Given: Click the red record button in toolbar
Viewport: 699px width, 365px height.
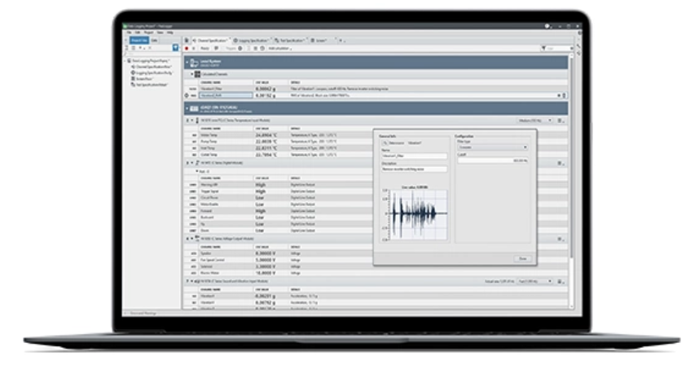Looking at the screenshot, I should (187, 48).
